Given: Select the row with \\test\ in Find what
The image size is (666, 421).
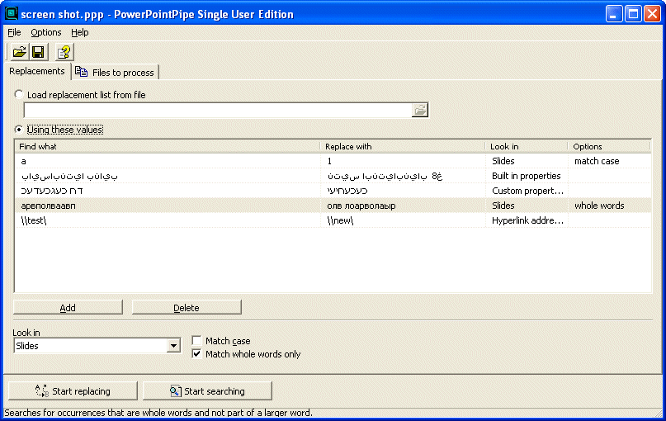Looking at the screenshot, I should (333, 220).
